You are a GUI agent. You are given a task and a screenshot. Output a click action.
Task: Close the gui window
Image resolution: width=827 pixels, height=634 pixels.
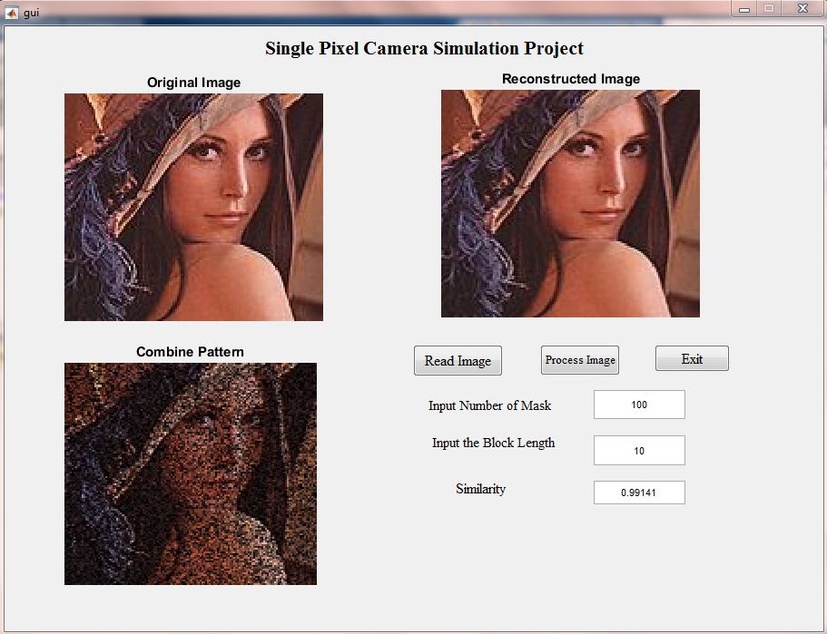coord(802,8)
